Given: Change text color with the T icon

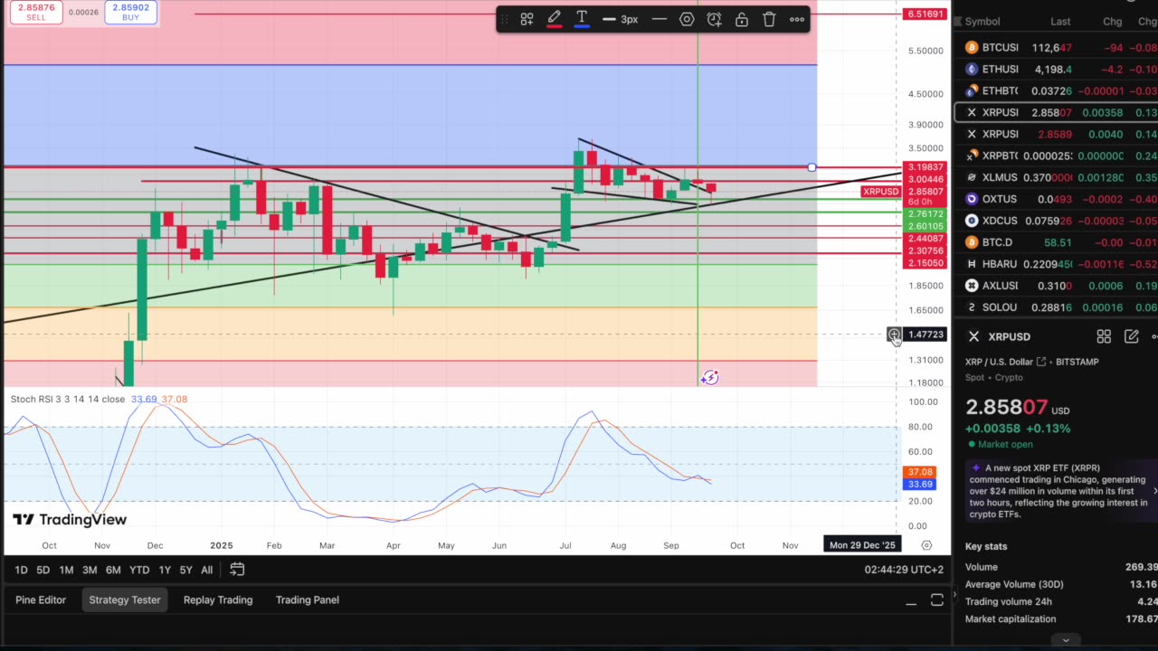Looking at the screenshot, I should 582,19.
